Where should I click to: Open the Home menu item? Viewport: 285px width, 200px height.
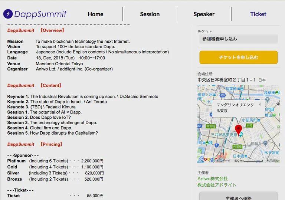pyautogui.click(x=95, y=14)
